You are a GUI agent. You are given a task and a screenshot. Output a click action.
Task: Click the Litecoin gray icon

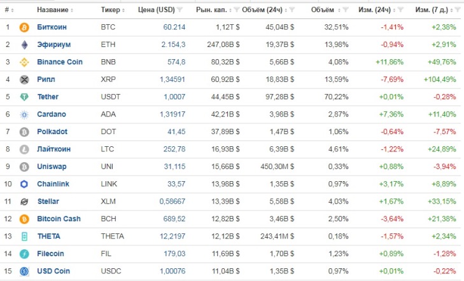(x=24, y=149)
